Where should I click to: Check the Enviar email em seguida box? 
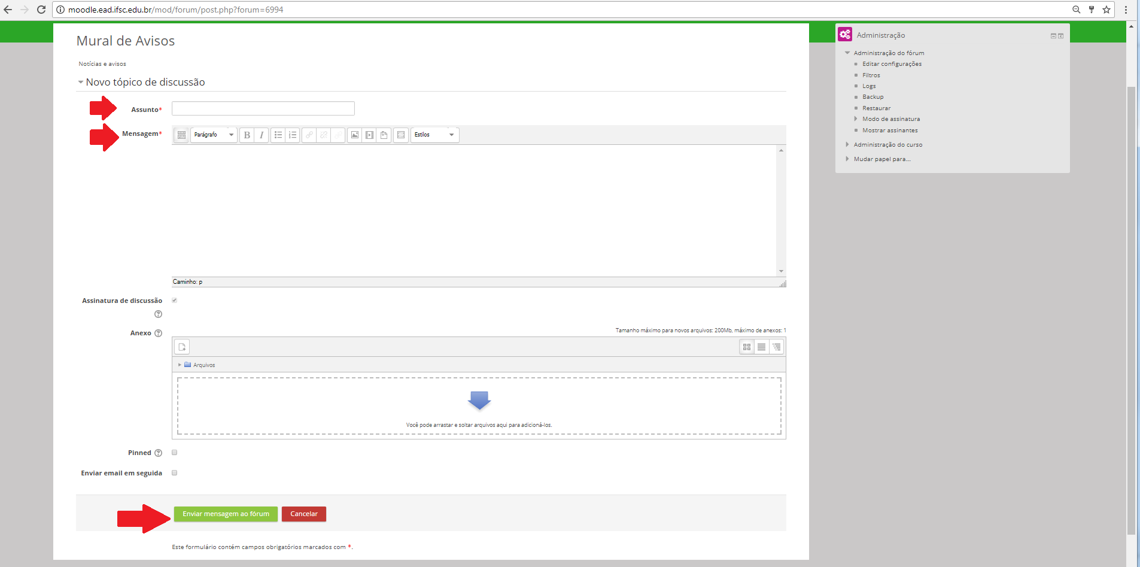pos(175,473)
